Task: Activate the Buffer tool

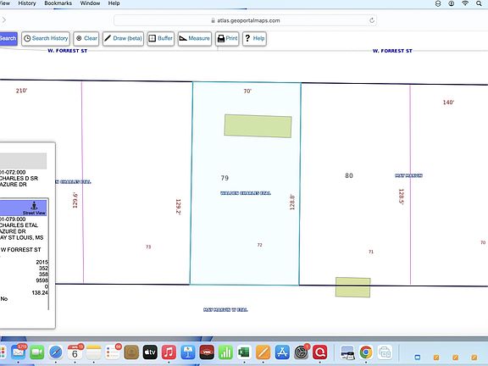Action: [161, 39]
